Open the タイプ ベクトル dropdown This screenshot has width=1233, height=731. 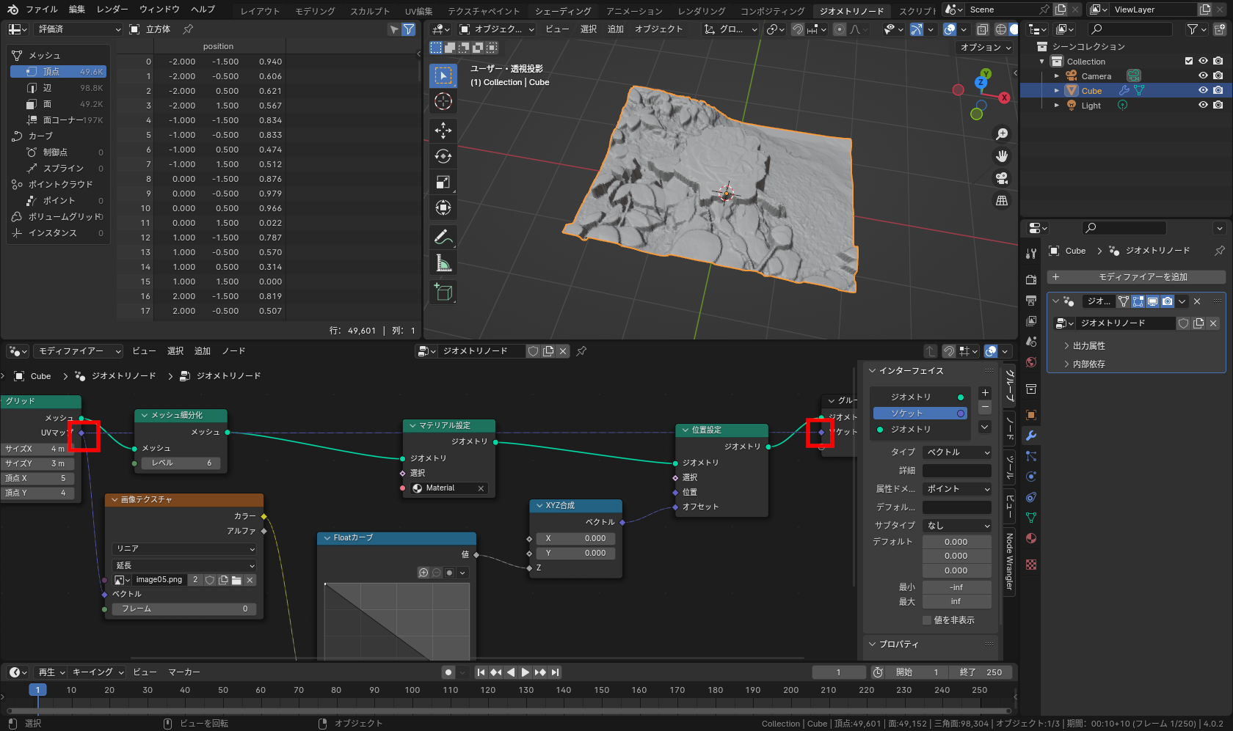957,452
